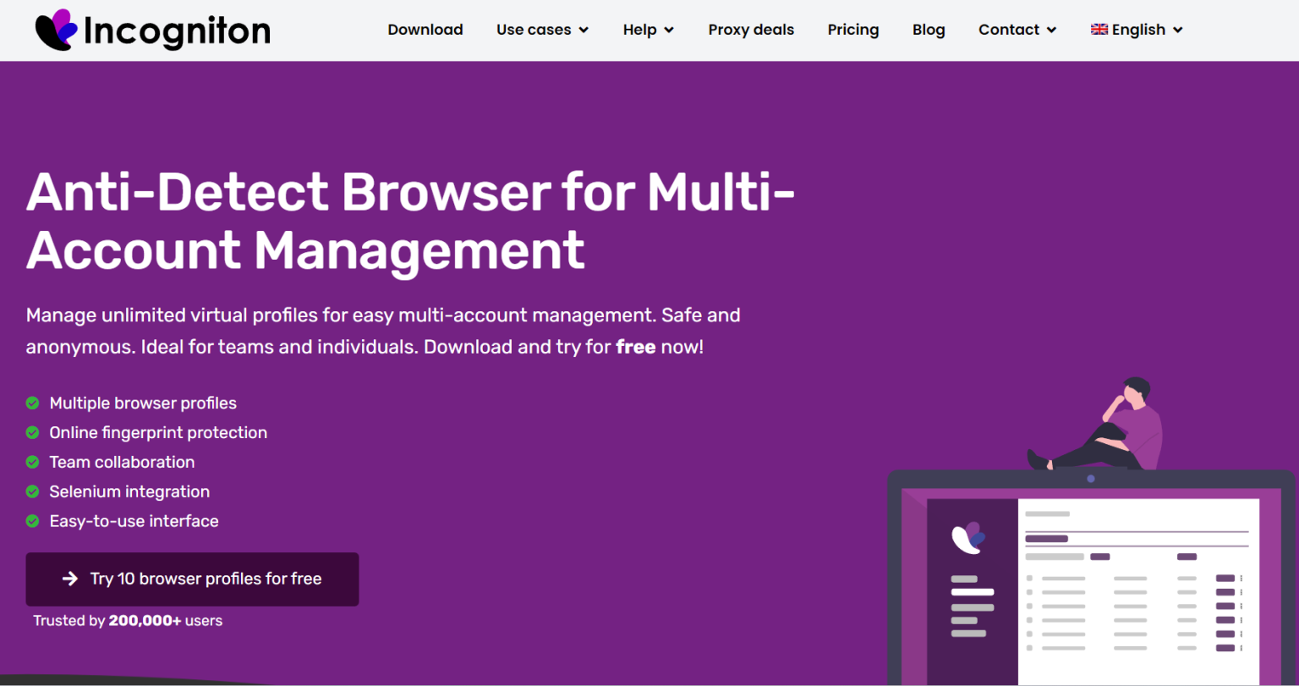This screenshot has height=686, width=1299.
Task: Open the Blog page from the navbar
Action: pos(929,30)
